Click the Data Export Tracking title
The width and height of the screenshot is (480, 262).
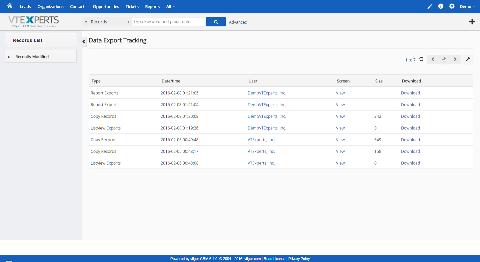[118, 40]
